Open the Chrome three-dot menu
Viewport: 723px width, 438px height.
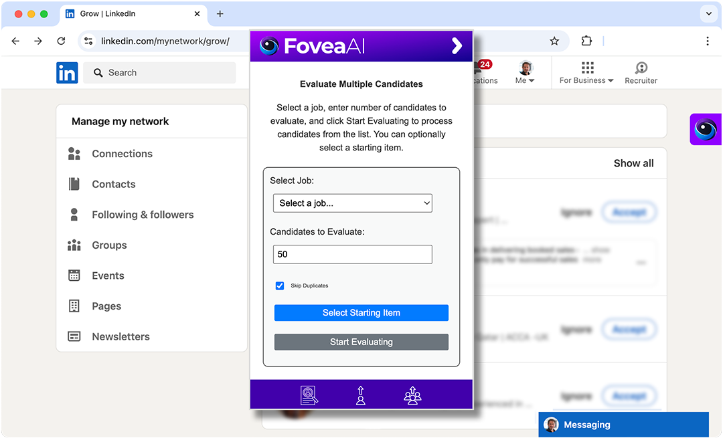pos(708,41)
